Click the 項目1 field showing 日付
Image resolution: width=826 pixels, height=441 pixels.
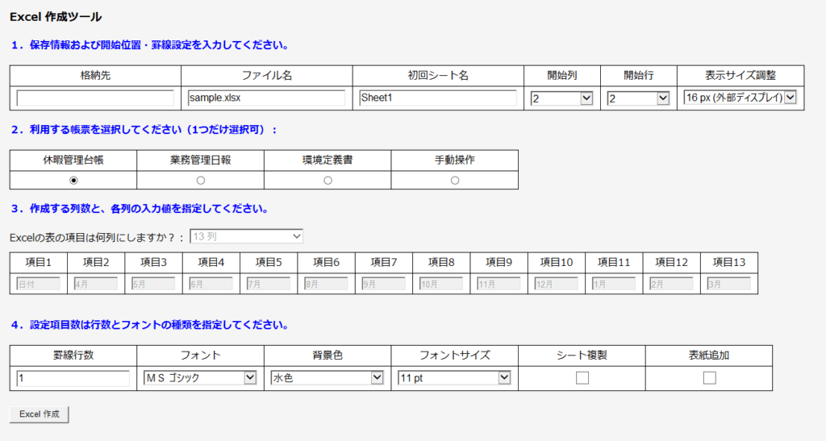(x=39, y=284)
